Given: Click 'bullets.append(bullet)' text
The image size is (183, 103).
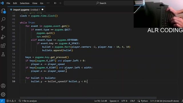Looking at the screenshot, I should pos(57,50).
